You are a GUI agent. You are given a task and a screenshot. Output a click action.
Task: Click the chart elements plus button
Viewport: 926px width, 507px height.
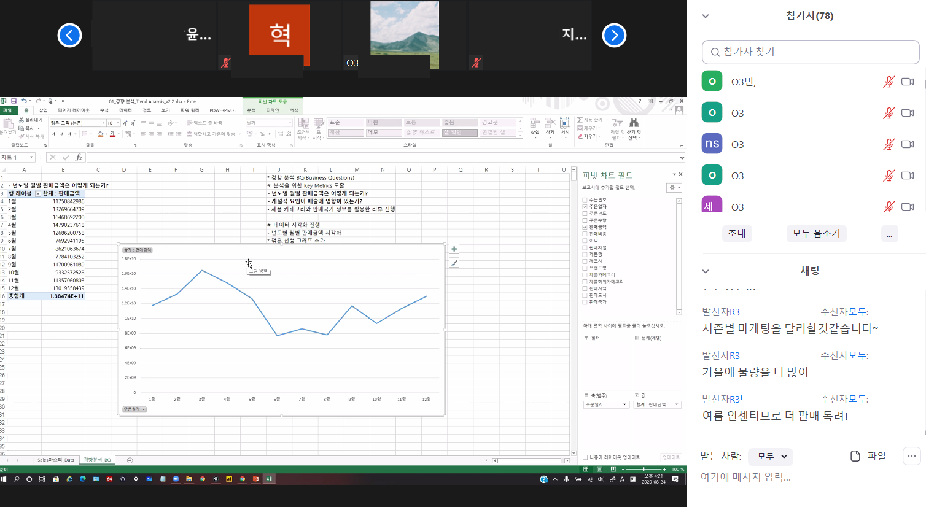(x=454, y=249)
